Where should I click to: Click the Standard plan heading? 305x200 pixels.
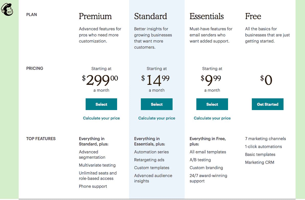click(151, 16)
